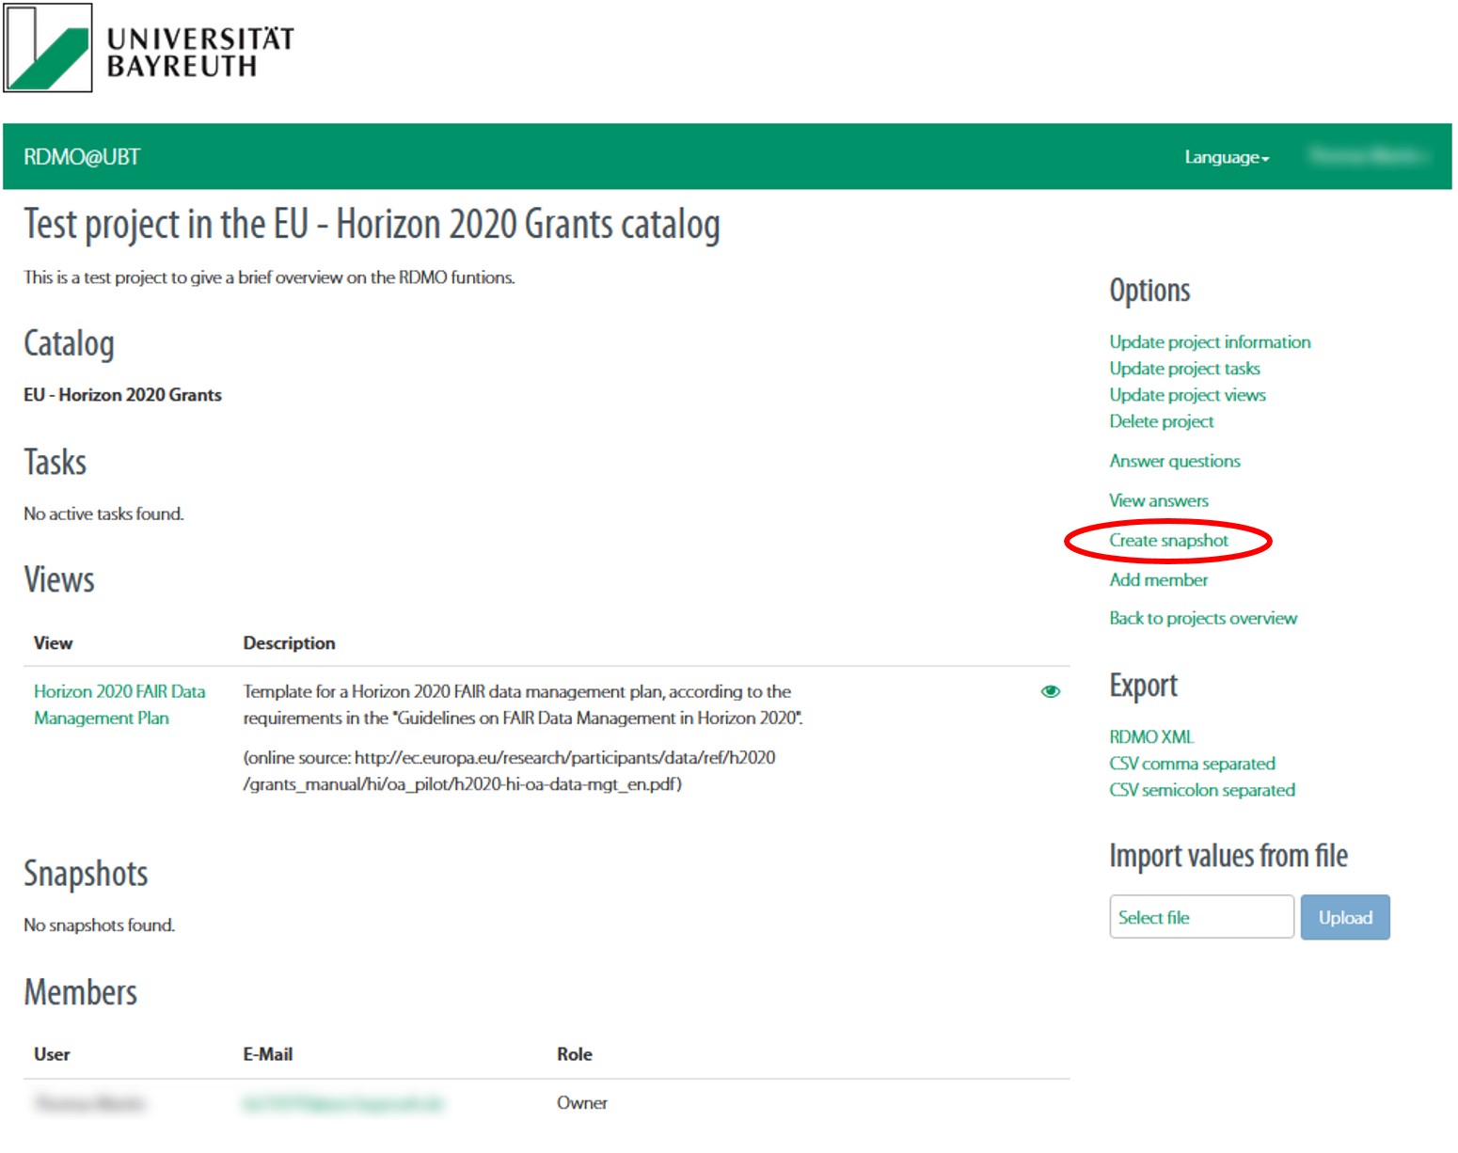Image resolution: width=1458 pixels, height=1153 pixels.
Task: Click the Options sidebar heading
Action: 1149,292
